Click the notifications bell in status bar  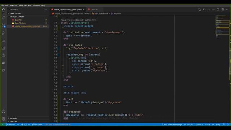[x=228, y=125]
